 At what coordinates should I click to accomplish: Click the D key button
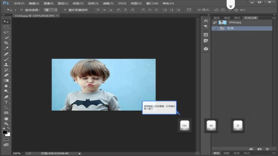pos(238,125)
